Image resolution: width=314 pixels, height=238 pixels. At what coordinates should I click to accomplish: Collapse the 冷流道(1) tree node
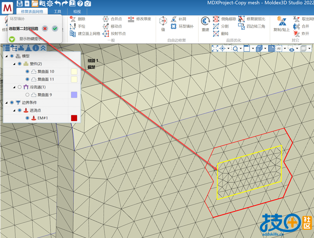tap(14, 87)
